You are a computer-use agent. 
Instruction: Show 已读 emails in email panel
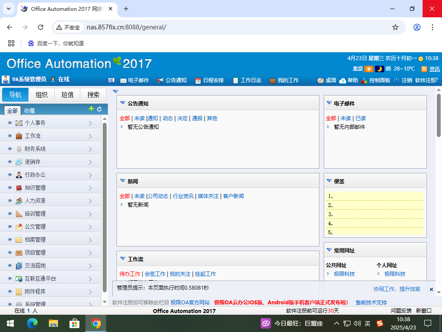tap(360, 118)
